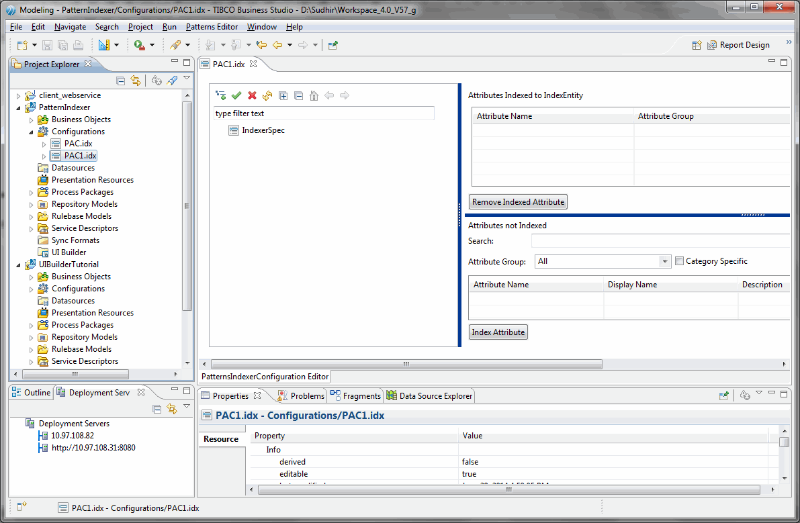Expand the PAC.idx node
This screenshot has width=800, height=523.
[x=44, y=144]
